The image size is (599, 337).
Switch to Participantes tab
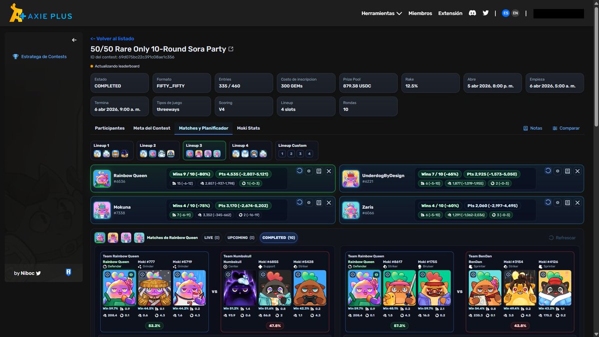coord(110,128)
